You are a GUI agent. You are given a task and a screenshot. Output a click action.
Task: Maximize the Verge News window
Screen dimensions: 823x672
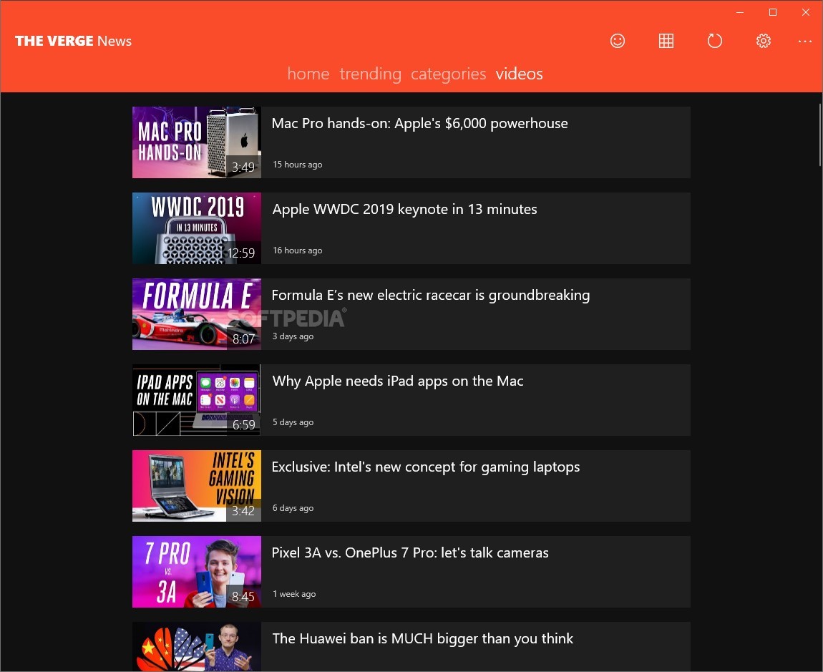[x=773, y=12]
